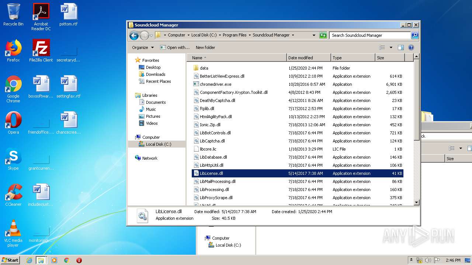Screen dimensions: 472x265
Task: Open VLC media player desktop shortcut
Action: coord(13,233)
